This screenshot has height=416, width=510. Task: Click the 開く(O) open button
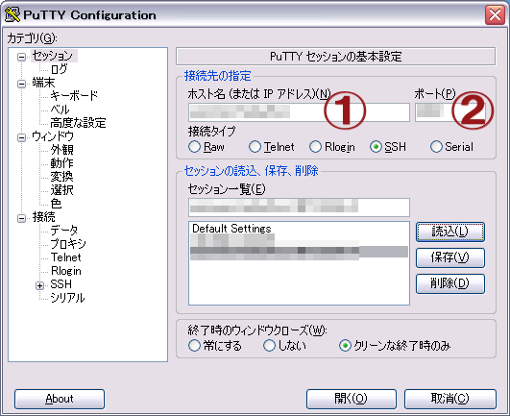[351, 399]
